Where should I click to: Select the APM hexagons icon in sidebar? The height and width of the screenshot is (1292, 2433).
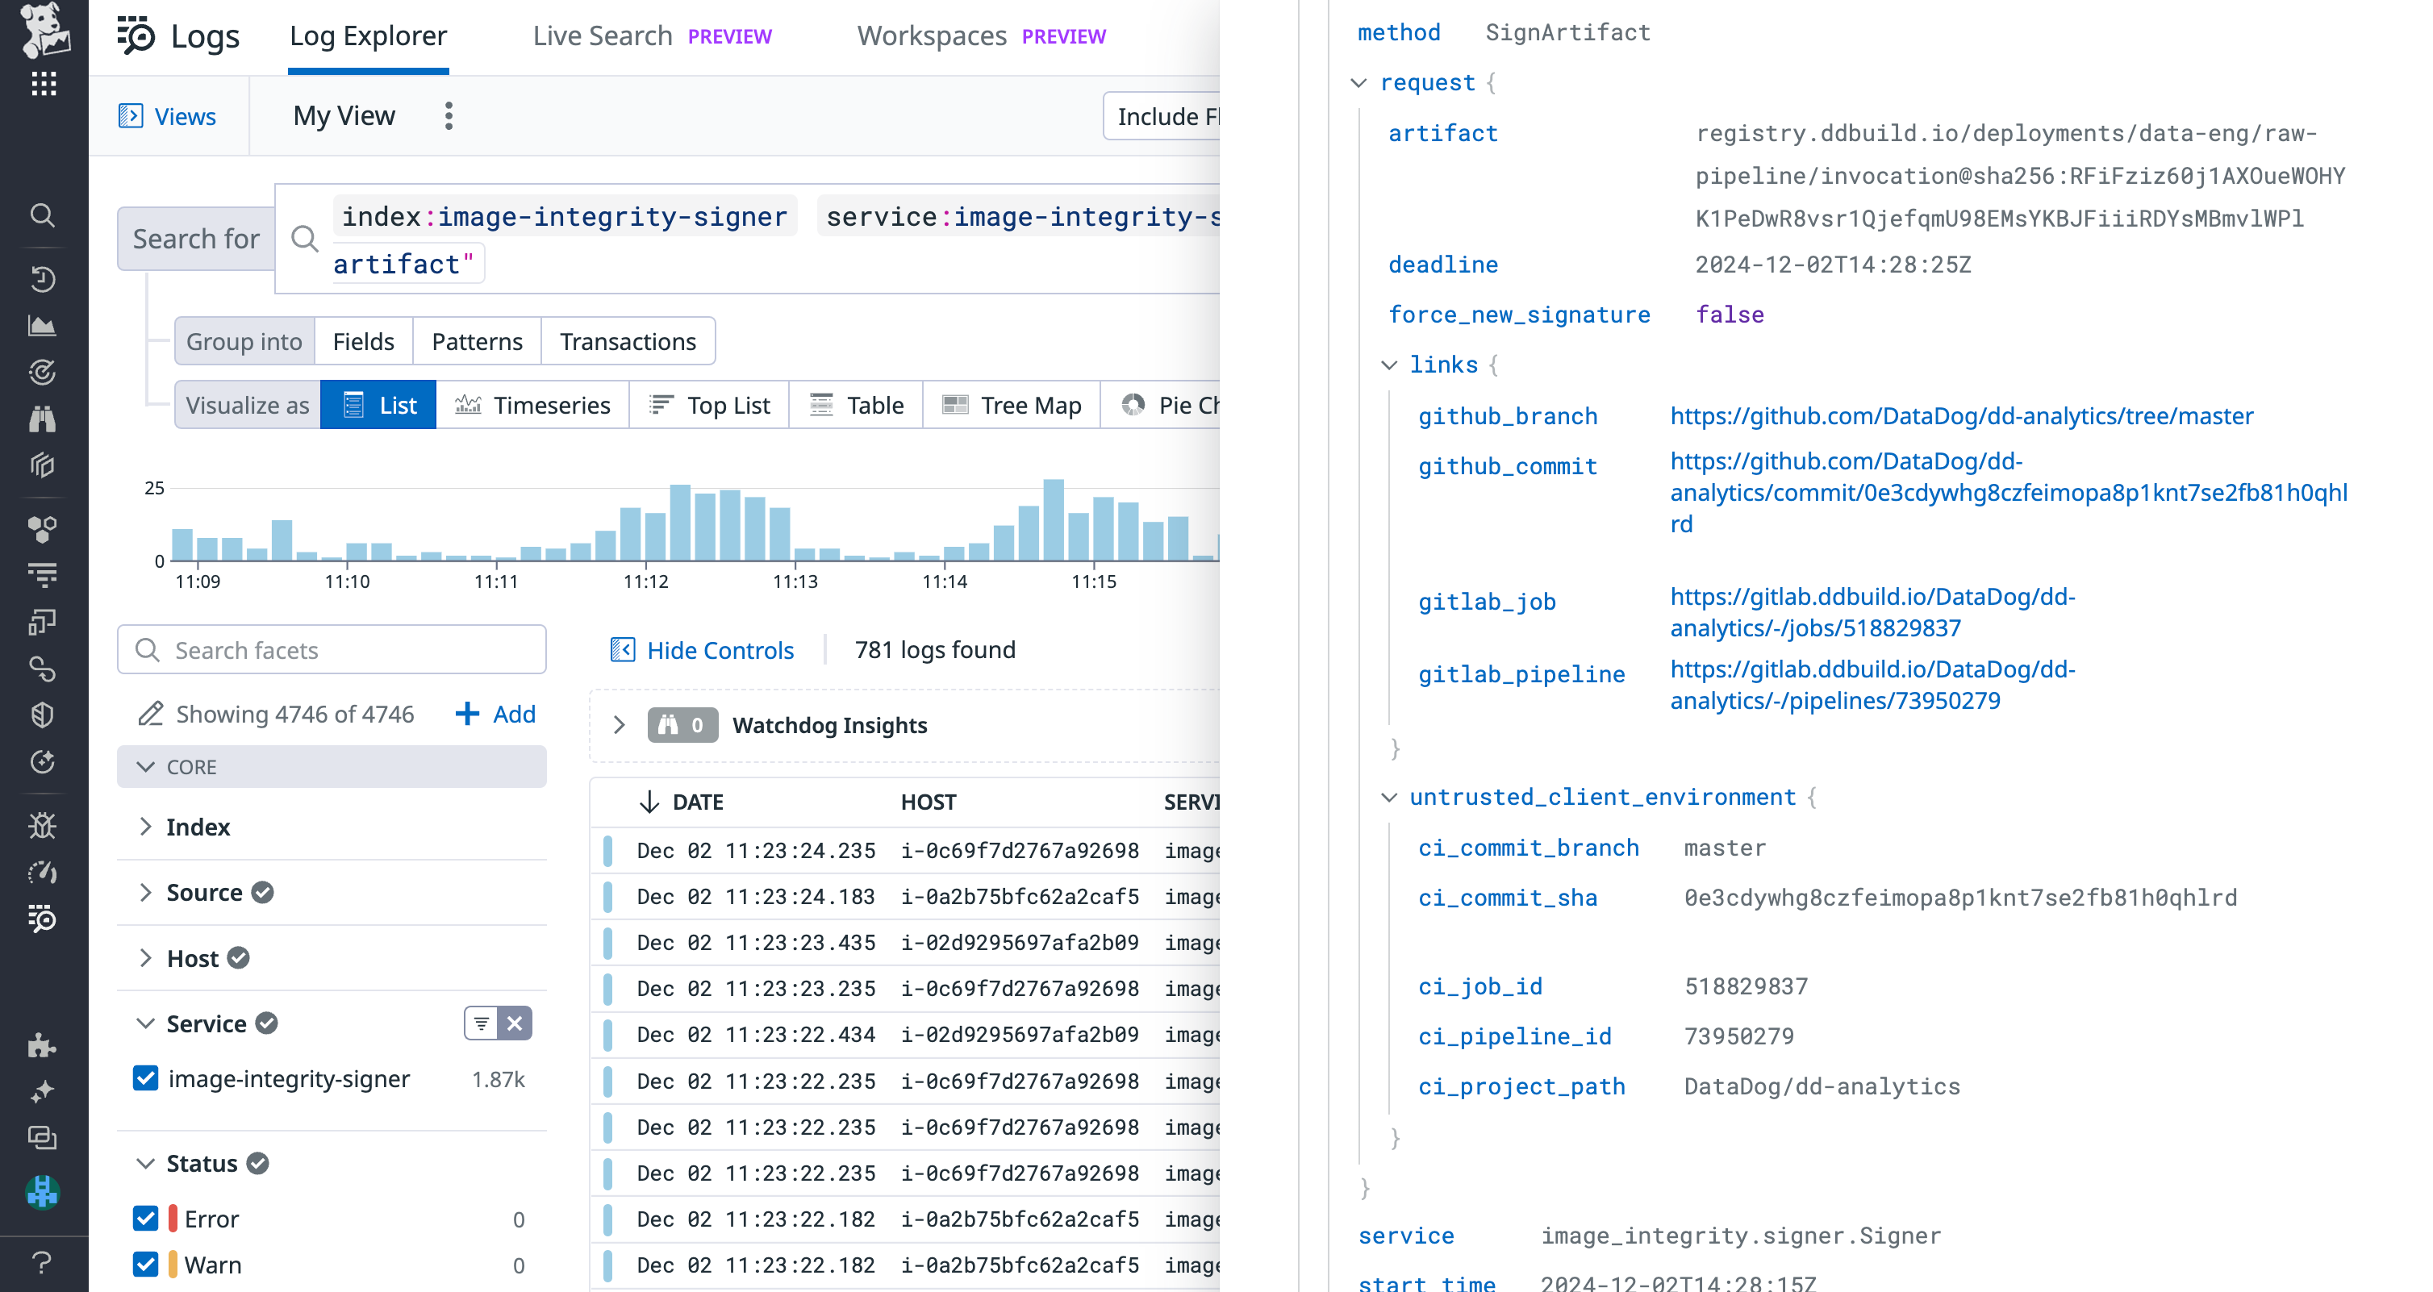pyautogui.click(x=43, y=529)
